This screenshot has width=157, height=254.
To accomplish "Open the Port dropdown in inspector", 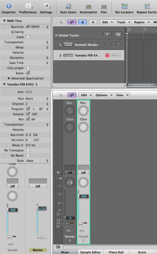I will coord(37,99).
